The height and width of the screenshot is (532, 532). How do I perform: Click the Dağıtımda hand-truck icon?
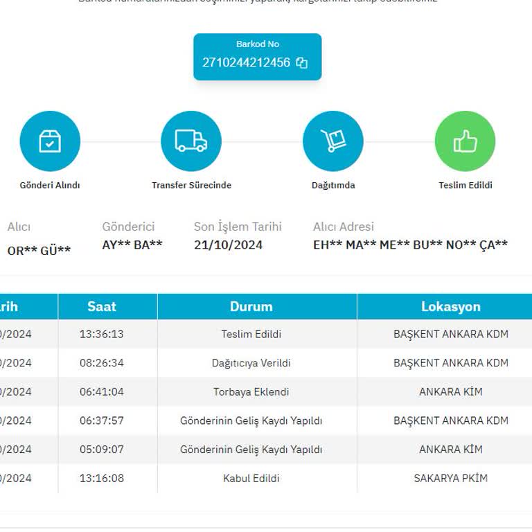click(x=332, y=141)
